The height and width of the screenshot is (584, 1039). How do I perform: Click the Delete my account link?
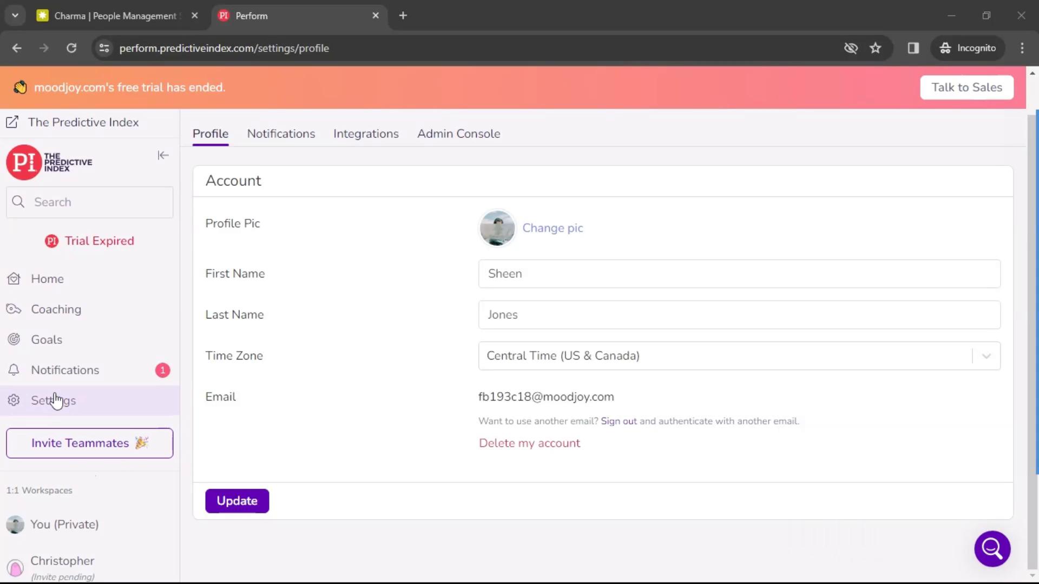(x=529, y=443)
